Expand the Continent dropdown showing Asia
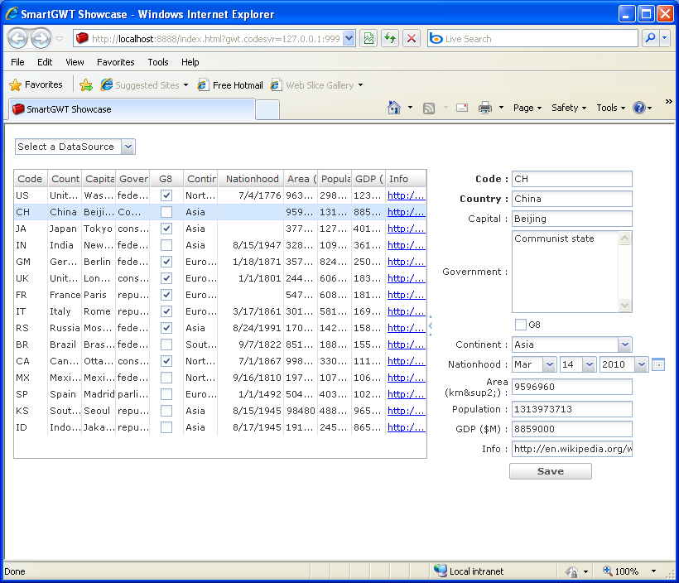The width and height of the screenshot is (679, 583). coord(625,344)
